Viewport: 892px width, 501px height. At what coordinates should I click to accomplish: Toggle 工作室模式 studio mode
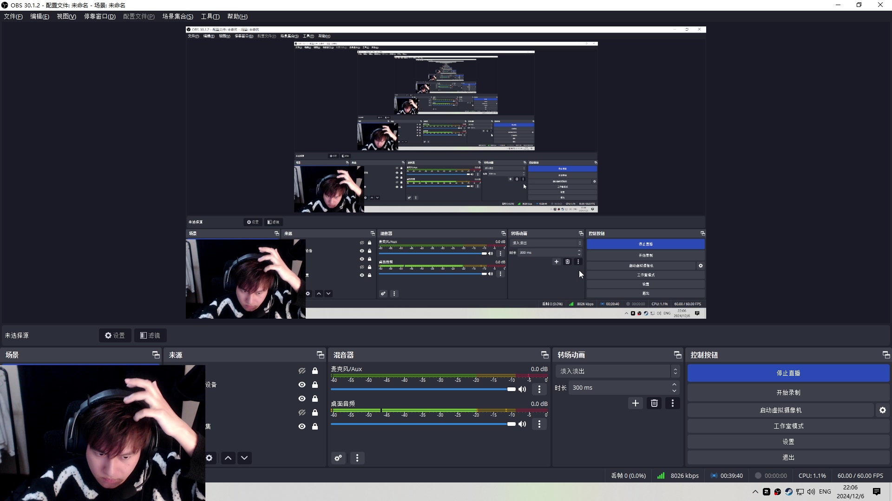788,426
